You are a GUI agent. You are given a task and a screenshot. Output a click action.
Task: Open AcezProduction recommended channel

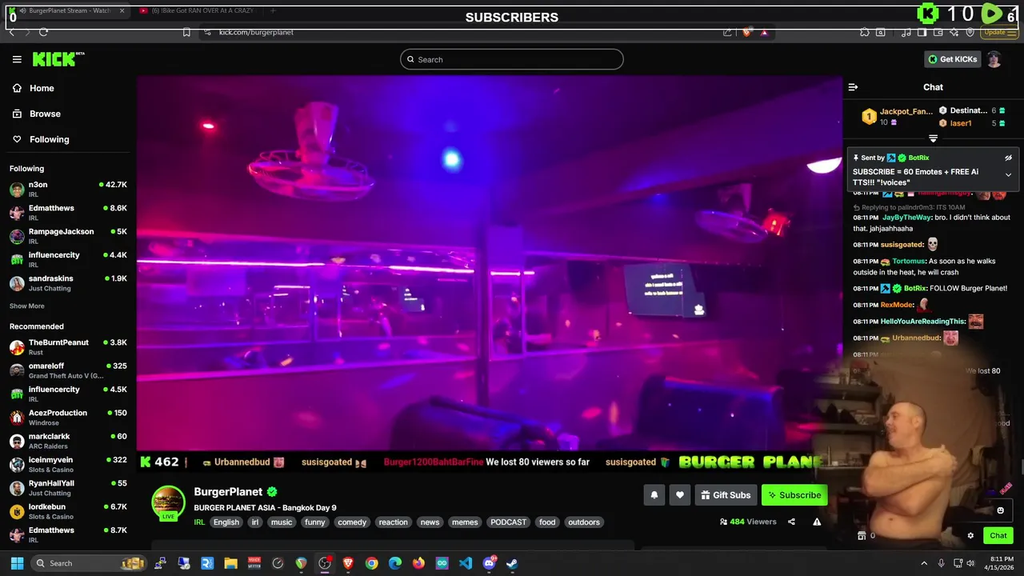pyautogui.click(x=68, y=418)
